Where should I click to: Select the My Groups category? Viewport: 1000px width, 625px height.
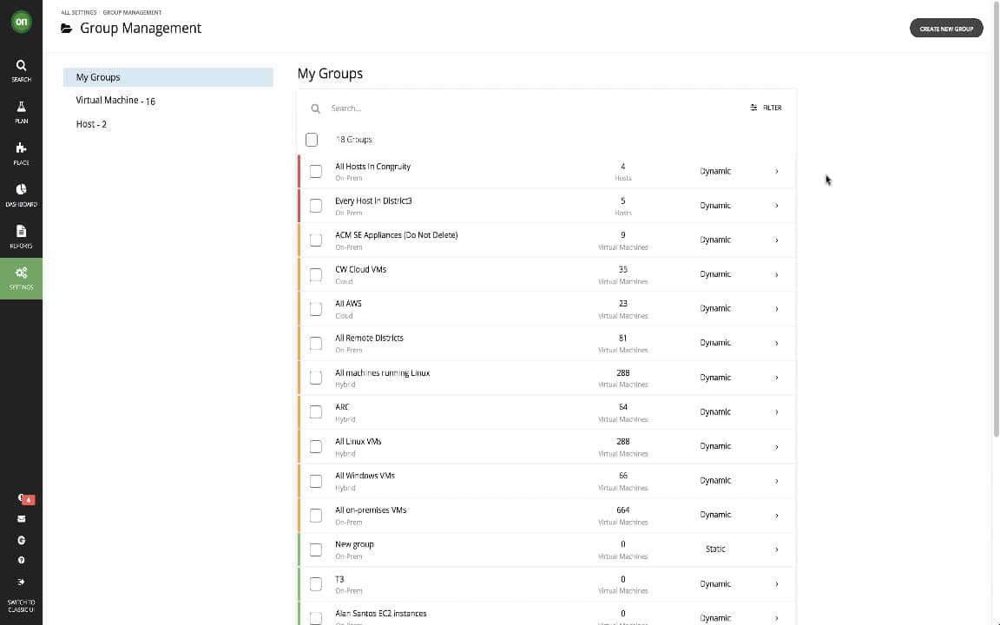[168, 77]
